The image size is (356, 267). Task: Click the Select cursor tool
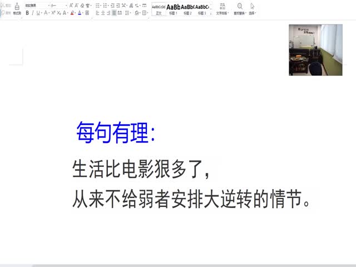[252, 8]
